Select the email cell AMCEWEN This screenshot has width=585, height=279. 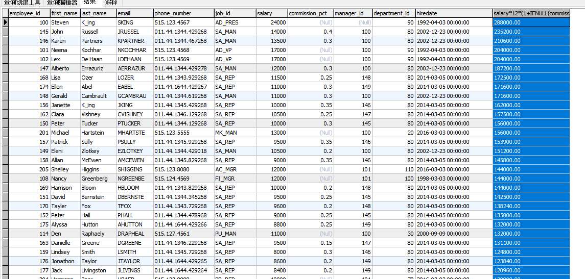click(x=135, y=160)
